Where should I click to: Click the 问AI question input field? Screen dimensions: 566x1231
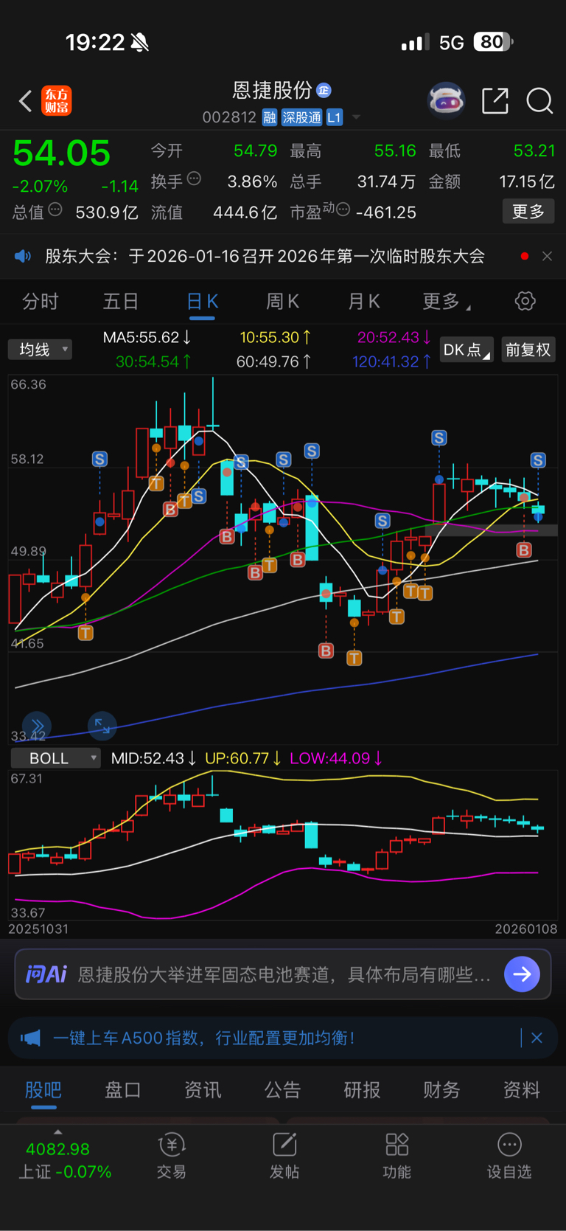tap(283, 974)
